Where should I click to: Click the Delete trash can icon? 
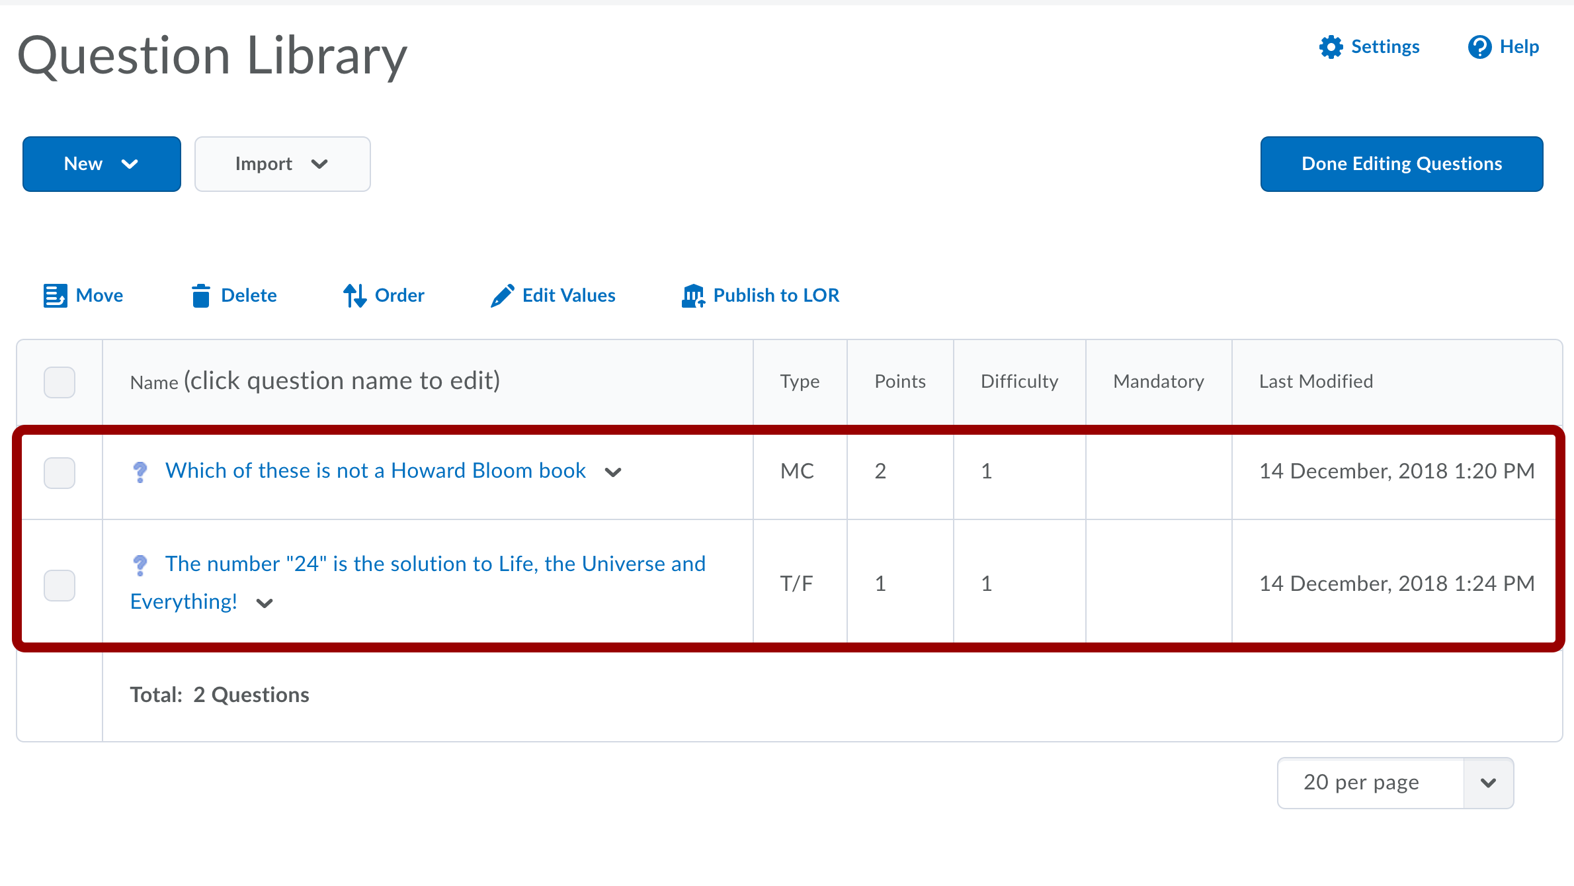click(x=200, y=296)
